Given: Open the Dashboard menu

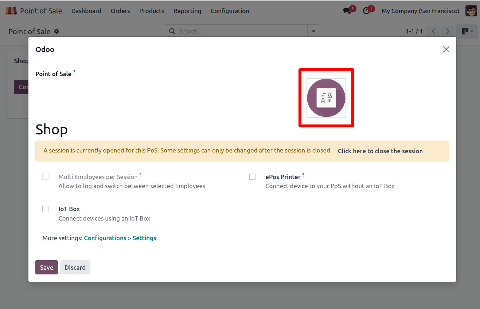Looking at the screenshot, I should (86, 11).
